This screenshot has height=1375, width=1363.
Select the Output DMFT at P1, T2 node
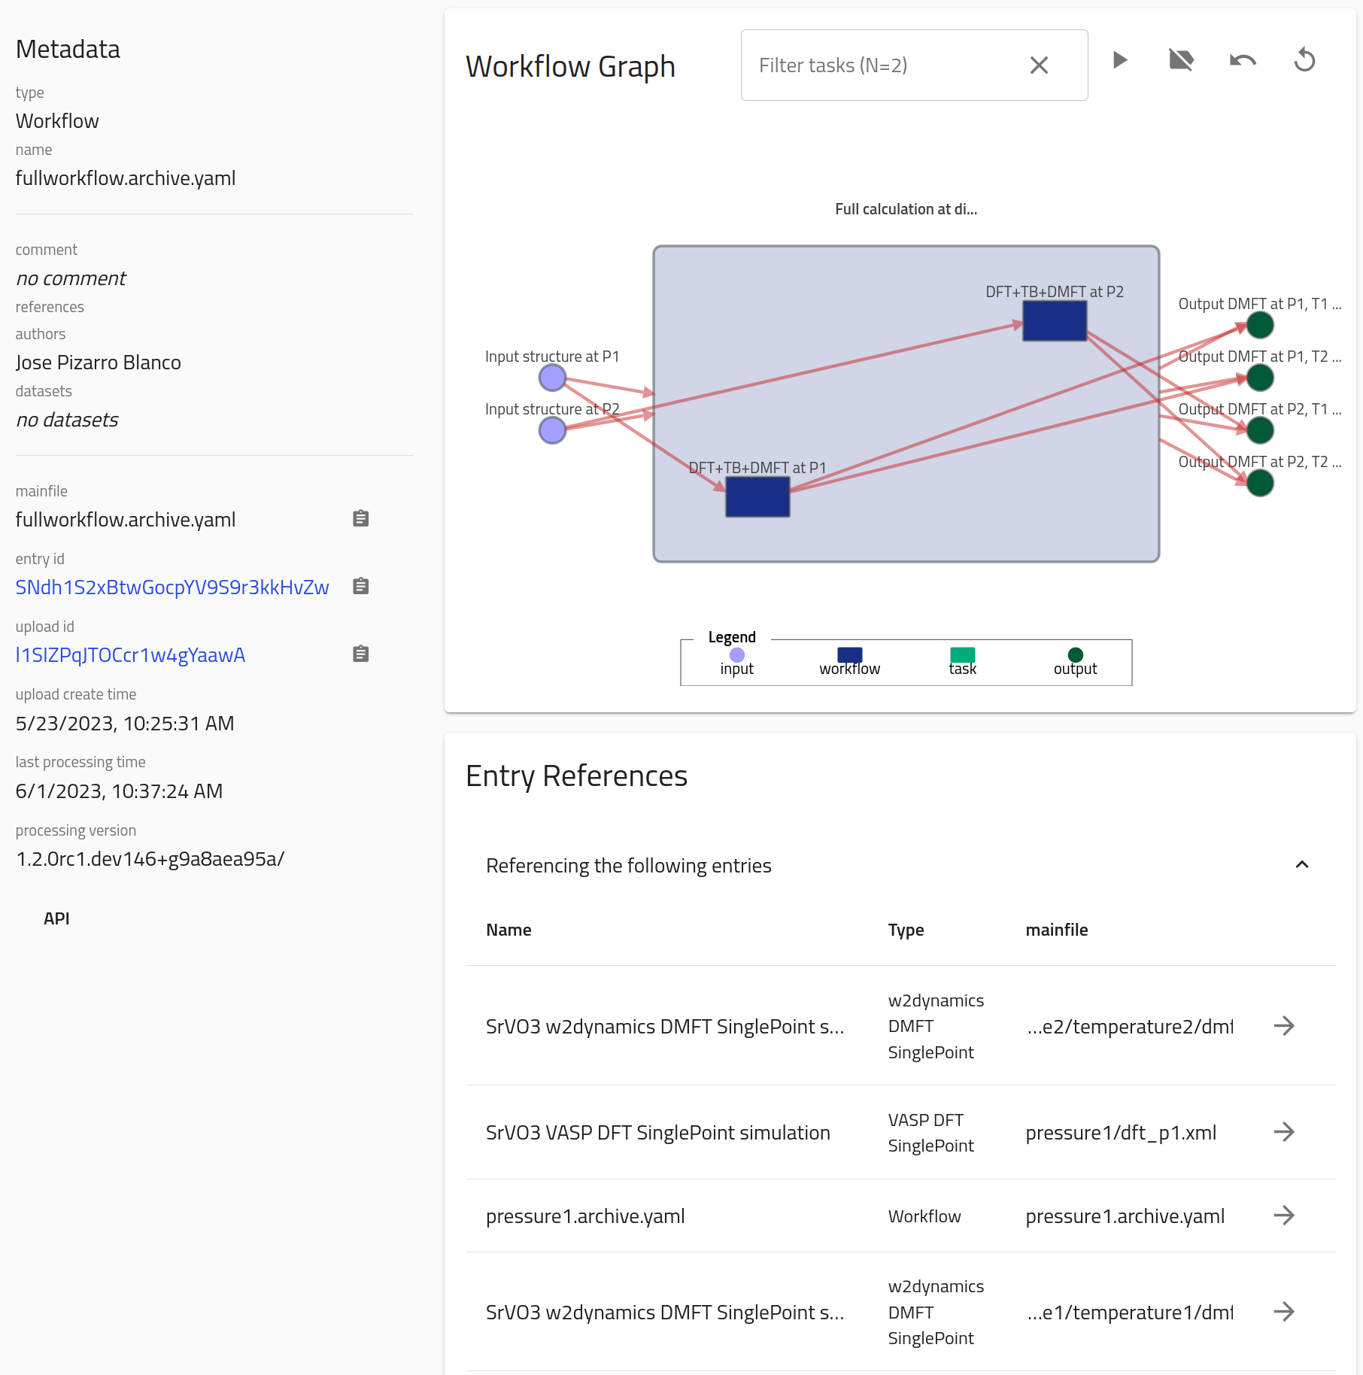tap(1260, 378)
